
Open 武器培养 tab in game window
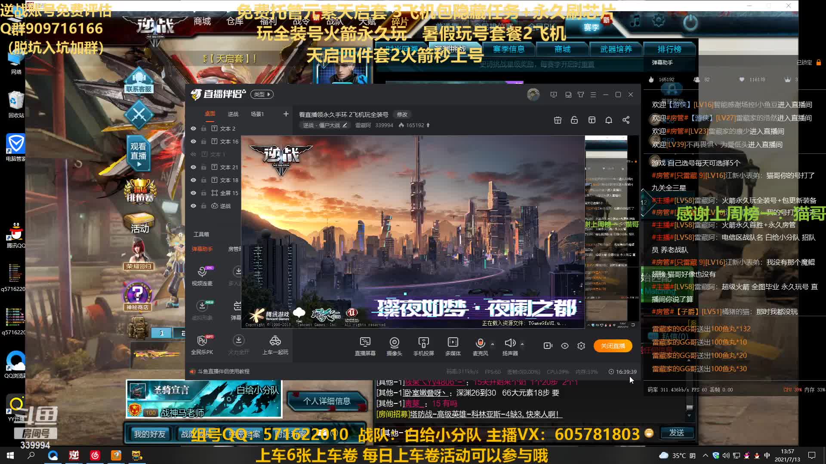point(616,49)
